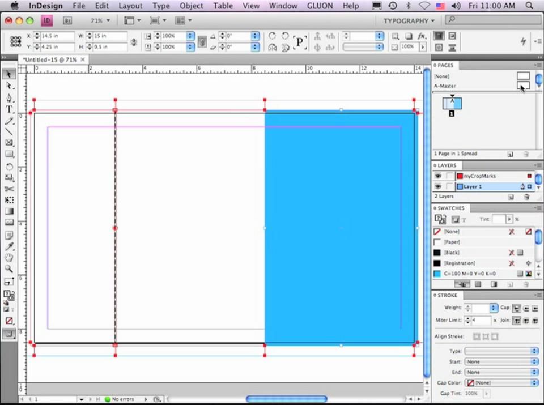This screenshot has width=544, height=405.
Task: Open the Arrange Documents dropdown
Action: [183, 21]
